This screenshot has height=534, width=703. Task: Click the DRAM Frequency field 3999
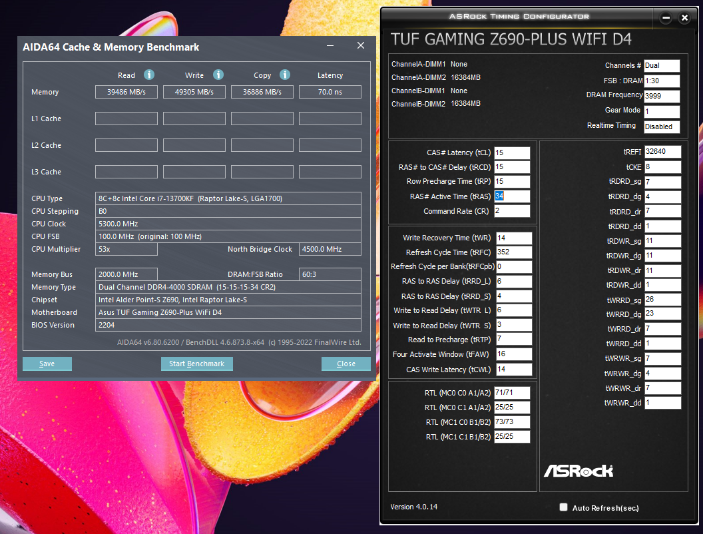click(x=662, y=96)
